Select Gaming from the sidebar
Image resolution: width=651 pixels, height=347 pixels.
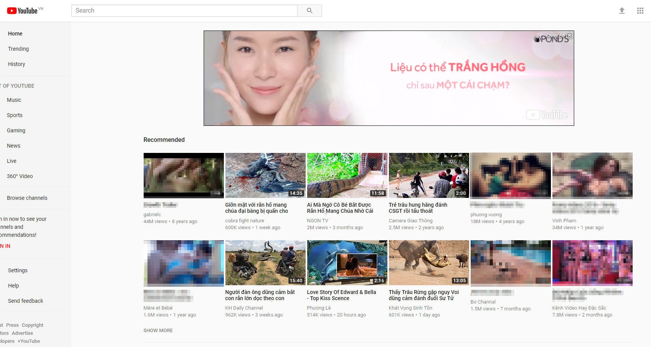(16, 130)
